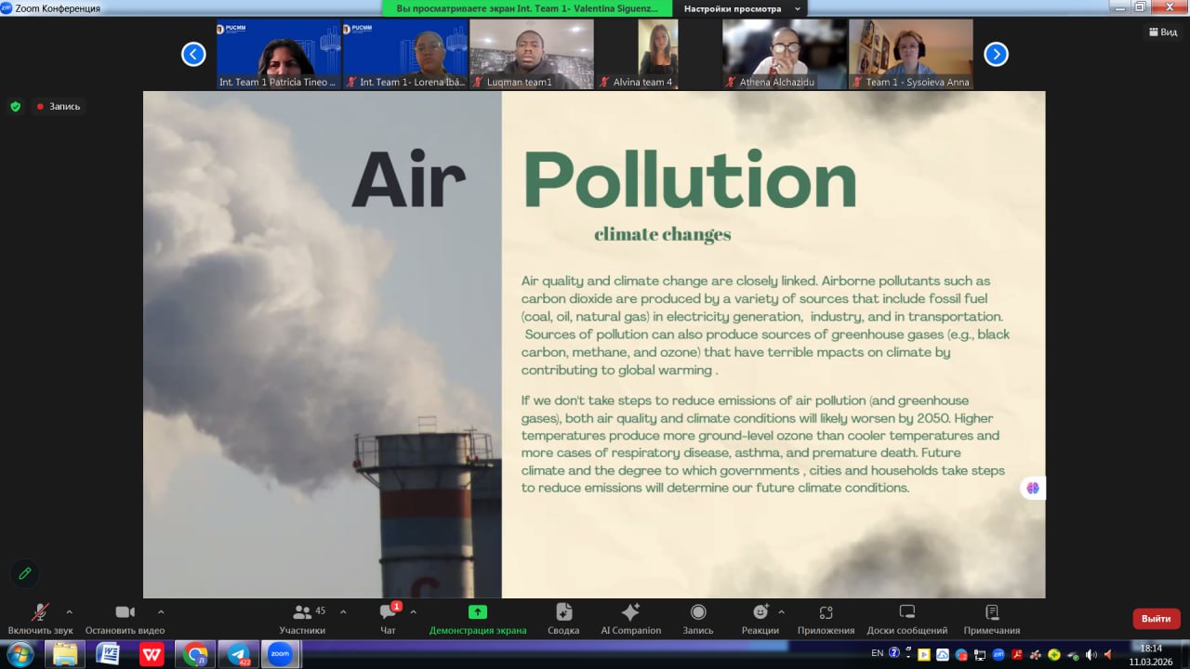Screen dimensions: 1190x669
Task: Click the green pencil annotate icon
Action: pos(25,573)
